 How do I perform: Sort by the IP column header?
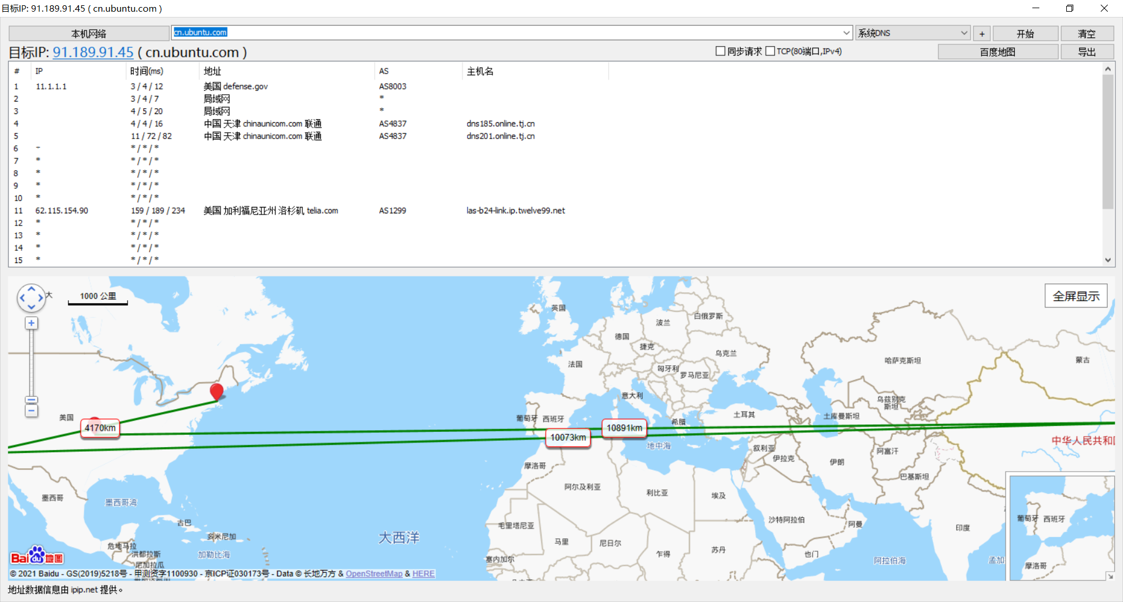(79, 71)
